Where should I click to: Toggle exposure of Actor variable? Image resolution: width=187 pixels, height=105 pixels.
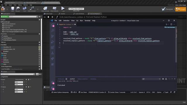[x=39, y=56]
